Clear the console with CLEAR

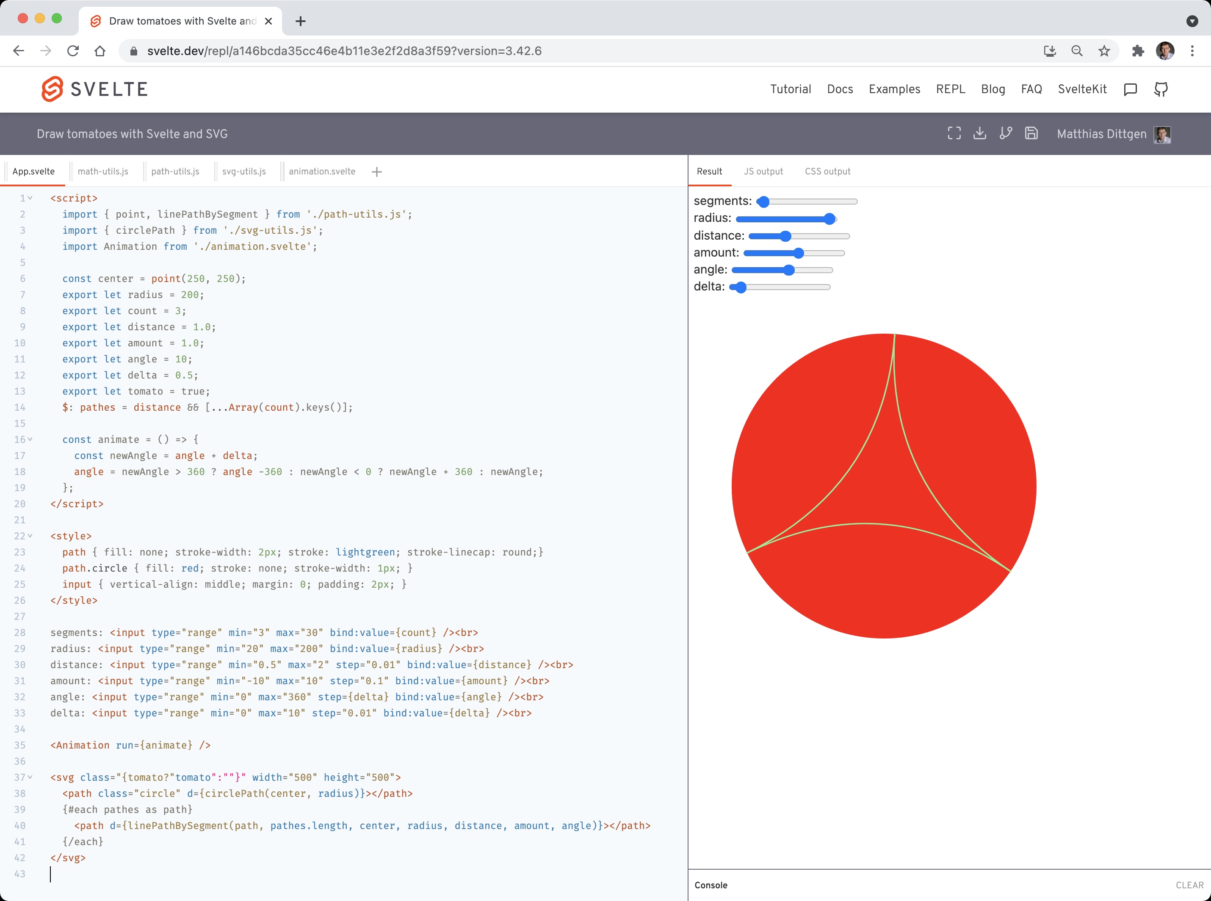(x=1190, y=885)
